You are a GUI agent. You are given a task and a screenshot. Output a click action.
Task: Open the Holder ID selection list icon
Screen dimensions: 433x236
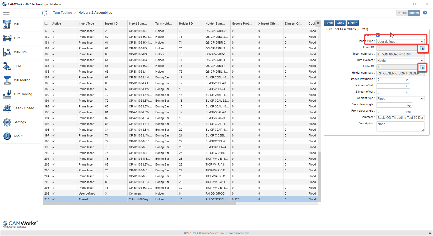coord(422,67)
